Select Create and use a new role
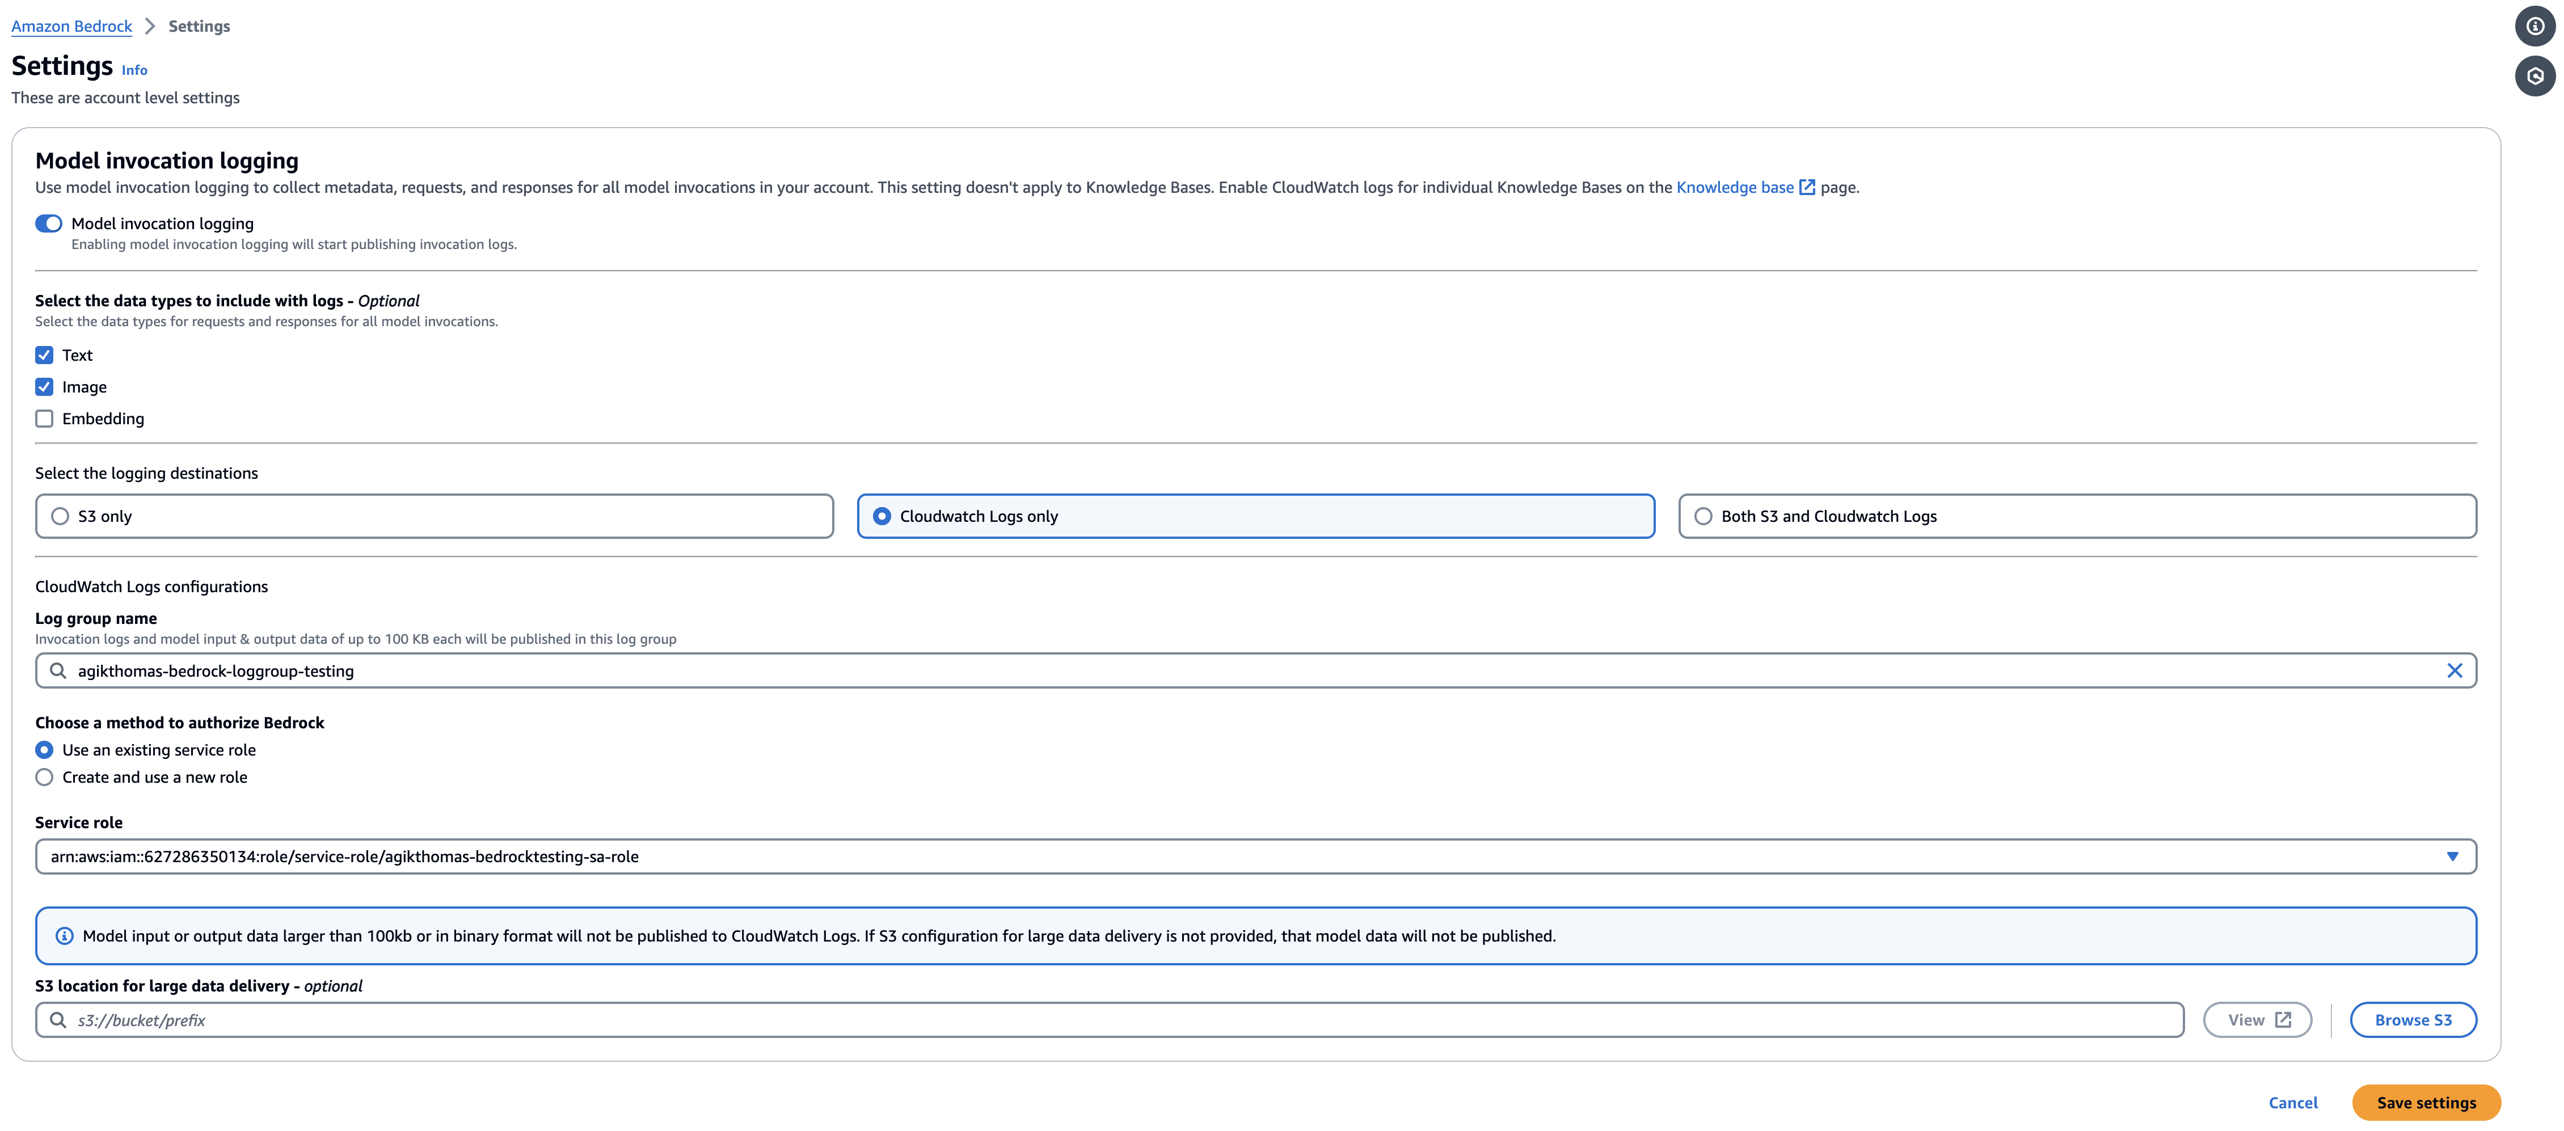2564x1131 pixels. 45,778
